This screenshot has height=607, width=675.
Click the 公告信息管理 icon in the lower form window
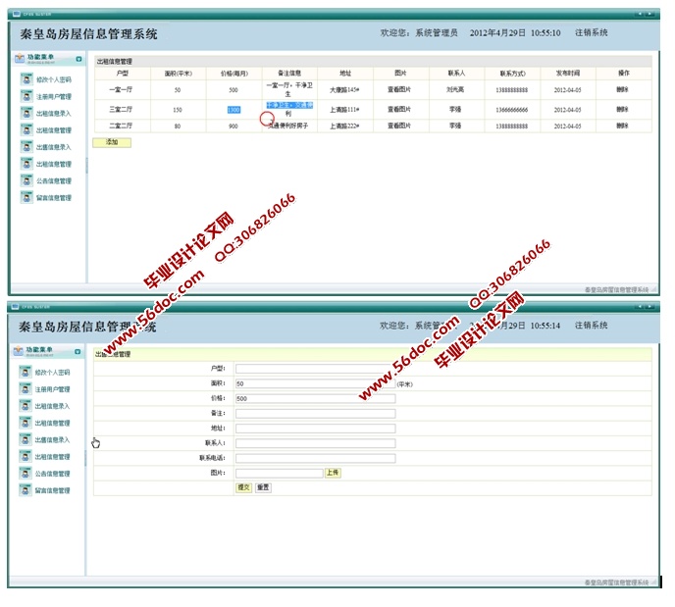(27, 474)
